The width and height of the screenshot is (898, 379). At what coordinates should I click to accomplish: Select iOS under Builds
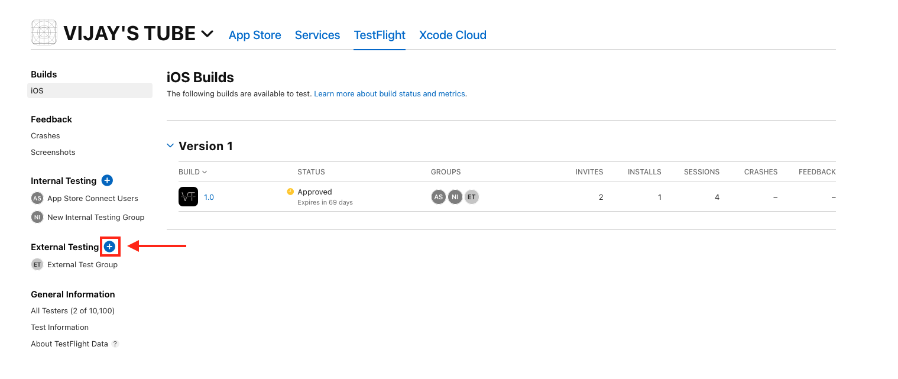click(90, 90)
